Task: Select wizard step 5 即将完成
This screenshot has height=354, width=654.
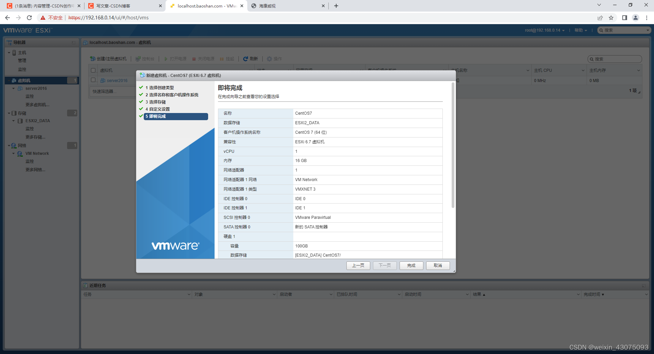Action: pos(176,116)
